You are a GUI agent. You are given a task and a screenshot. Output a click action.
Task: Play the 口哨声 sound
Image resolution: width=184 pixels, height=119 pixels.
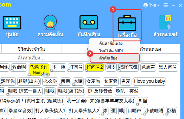[x=134, y=111]
